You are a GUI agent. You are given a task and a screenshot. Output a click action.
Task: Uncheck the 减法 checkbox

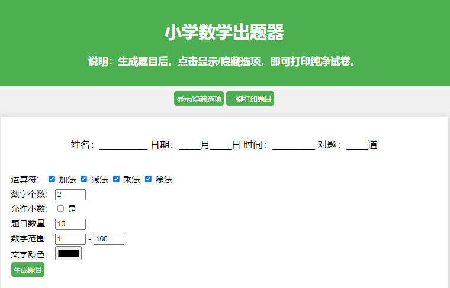(x=83, y=179)
